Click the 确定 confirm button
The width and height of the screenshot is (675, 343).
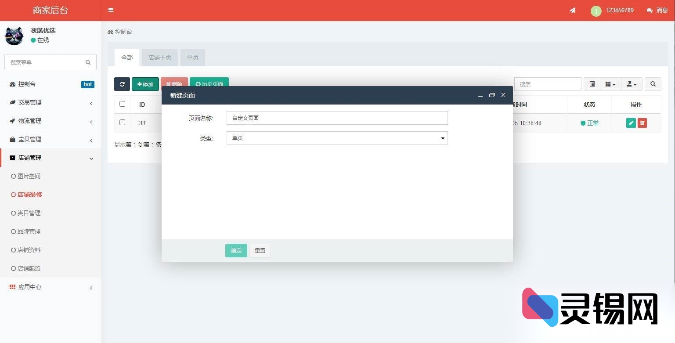[x=236, y=250]
